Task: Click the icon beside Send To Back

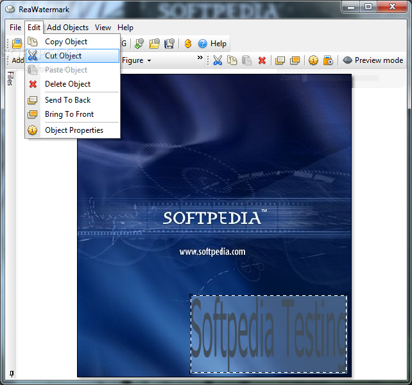Action: [33, 100]
